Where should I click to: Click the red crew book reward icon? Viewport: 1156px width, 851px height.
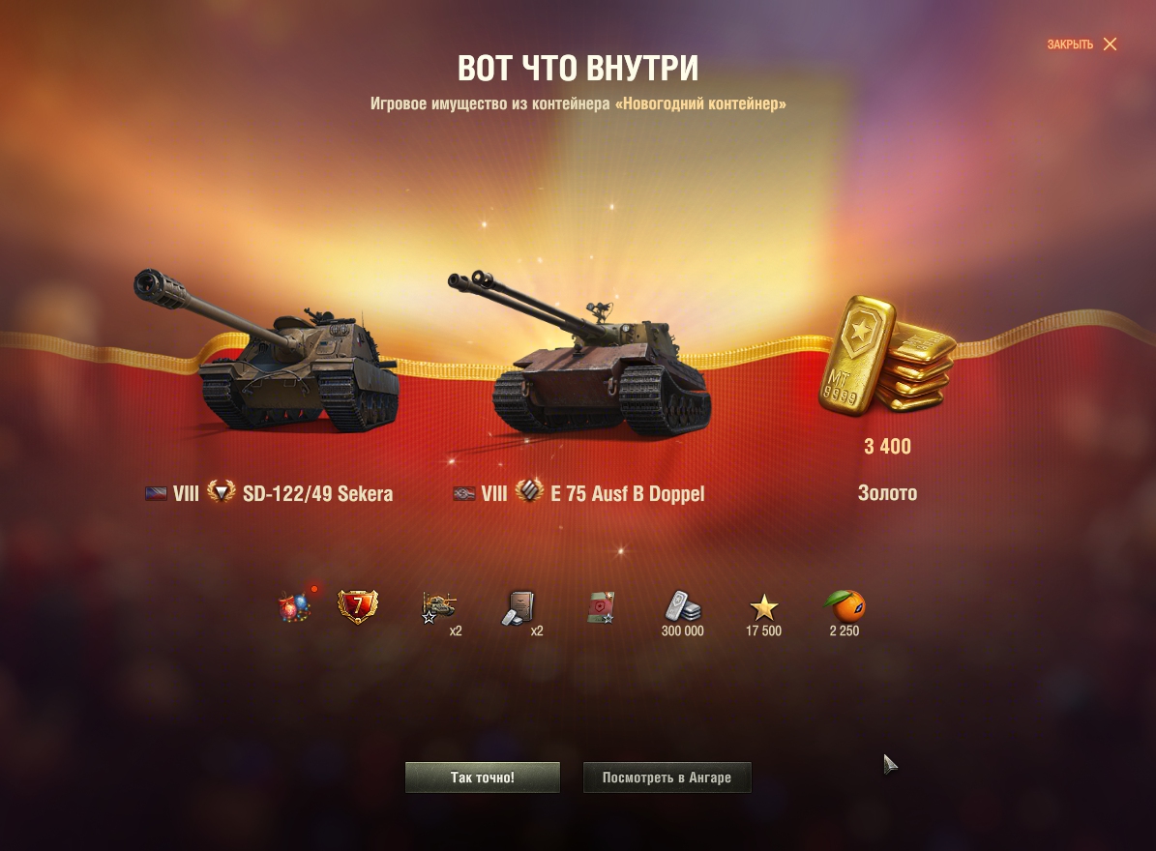click(x=601, y=608)
